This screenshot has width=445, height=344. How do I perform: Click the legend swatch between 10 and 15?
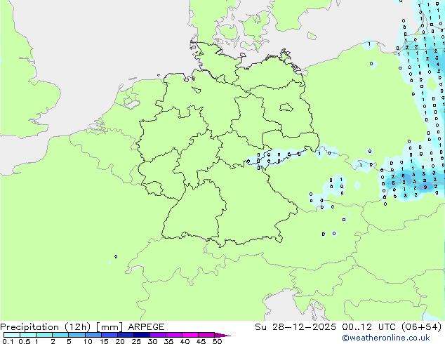93,335
